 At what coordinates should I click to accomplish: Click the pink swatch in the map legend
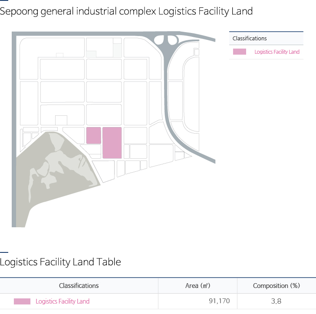click(240, 52)
